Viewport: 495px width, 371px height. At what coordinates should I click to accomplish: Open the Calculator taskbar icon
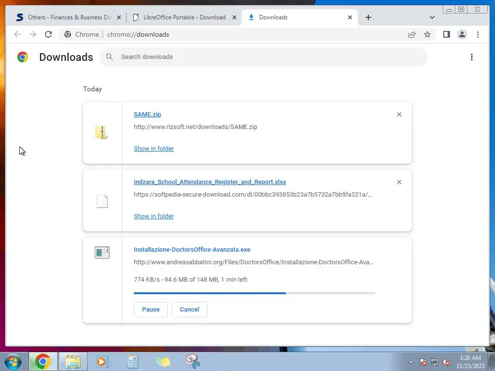[132, 361]
